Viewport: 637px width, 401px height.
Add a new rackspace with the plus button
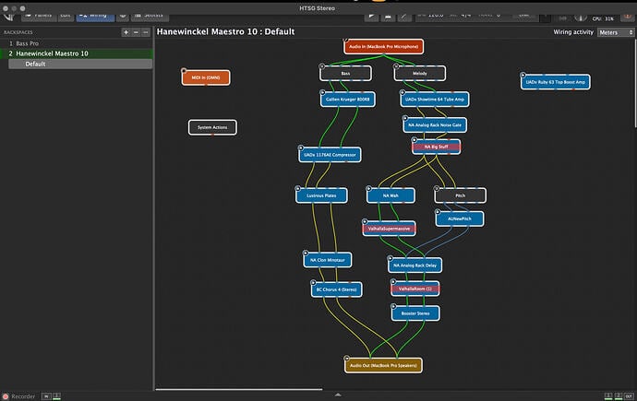pos(126,32)
